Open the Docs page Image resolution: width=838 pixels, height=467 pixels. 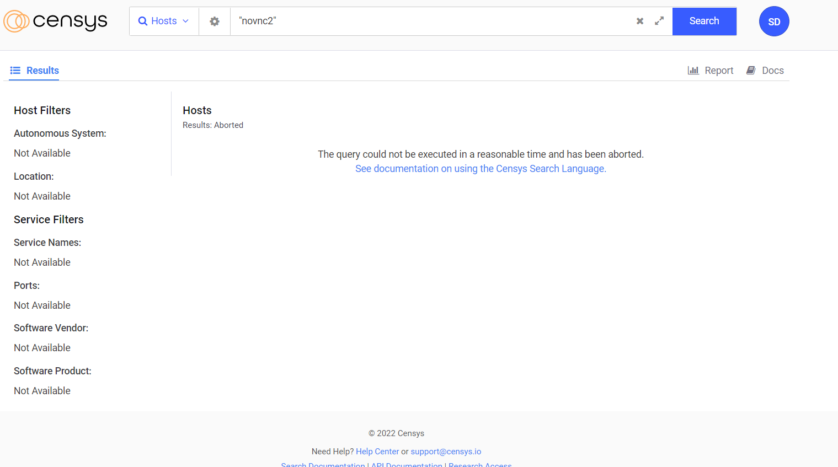772,70
